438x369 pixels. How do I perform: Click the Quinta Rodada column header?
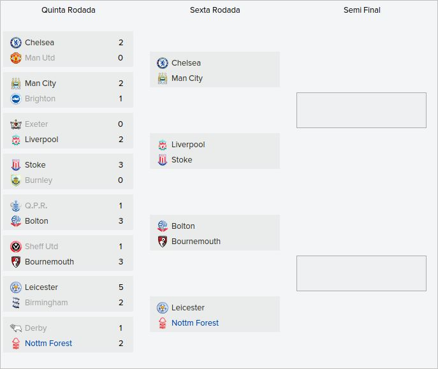tap(68, 10)
